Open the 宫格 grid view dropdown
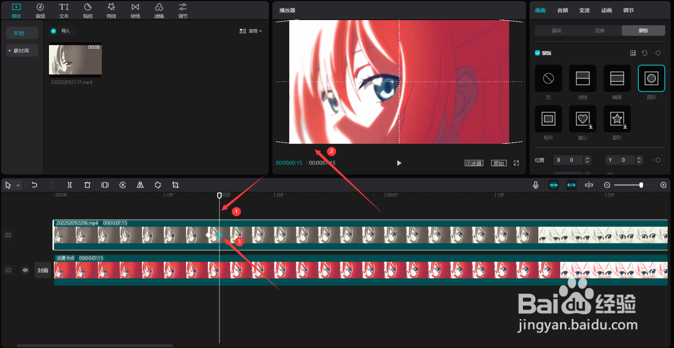674x348 pixels. (x=251, y=31)
